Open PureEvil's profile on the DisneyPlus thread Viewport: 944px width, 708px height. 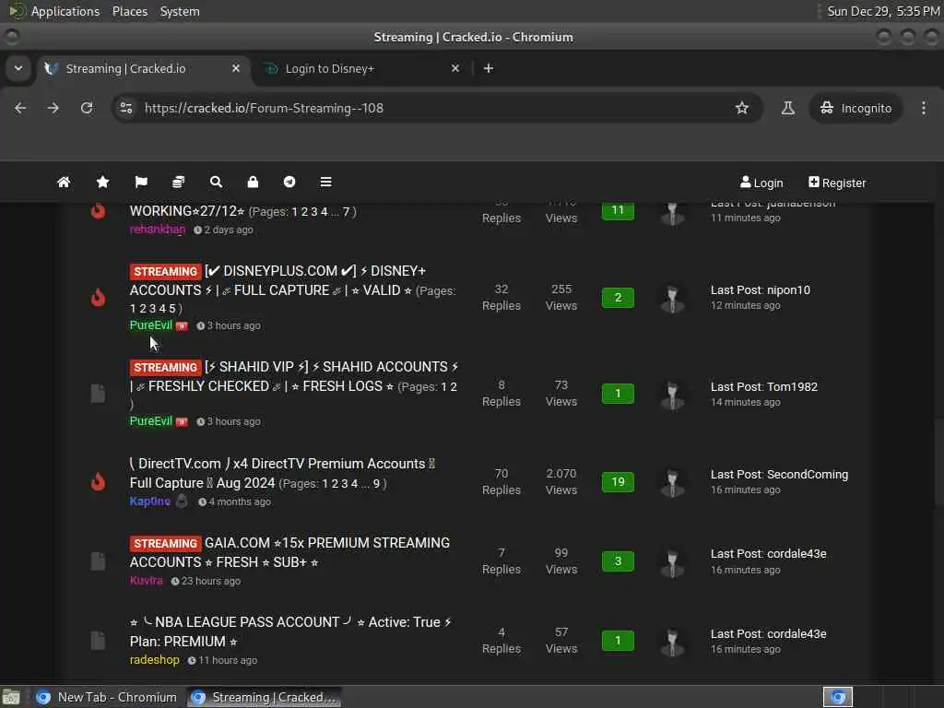151,325
